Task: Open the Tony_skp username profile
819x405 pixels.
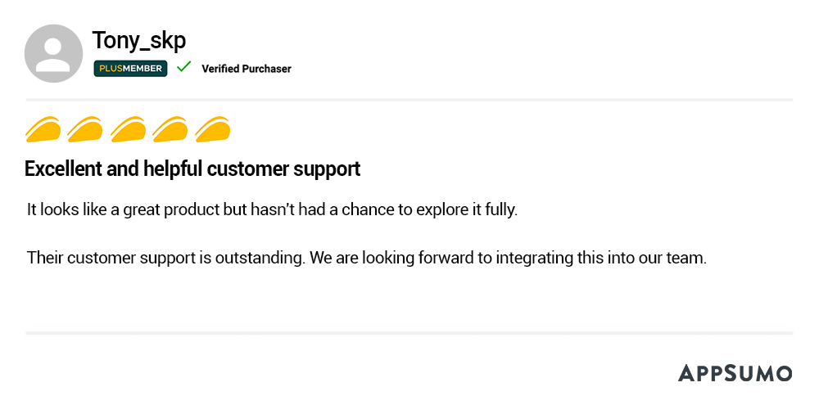Action: 139,40
